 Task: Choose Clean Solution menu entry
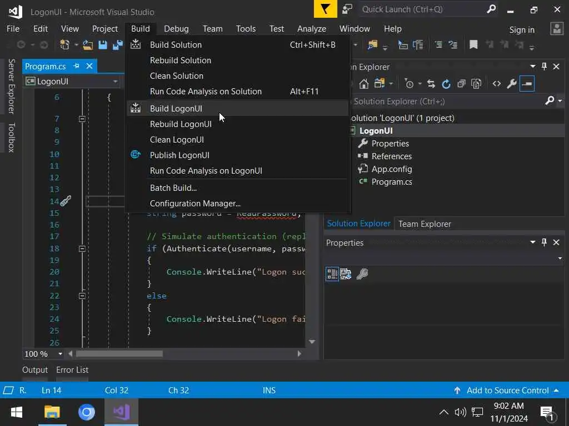click(238, 76)
